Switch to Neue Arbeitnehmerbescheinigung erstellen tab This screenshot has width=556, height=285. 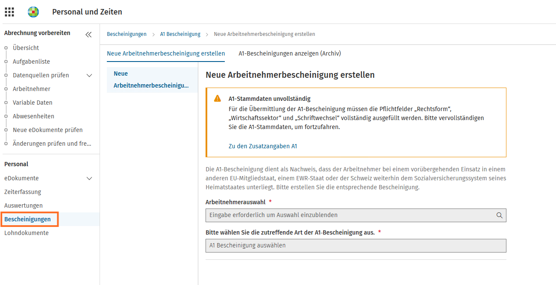click(x=166, y=53)
